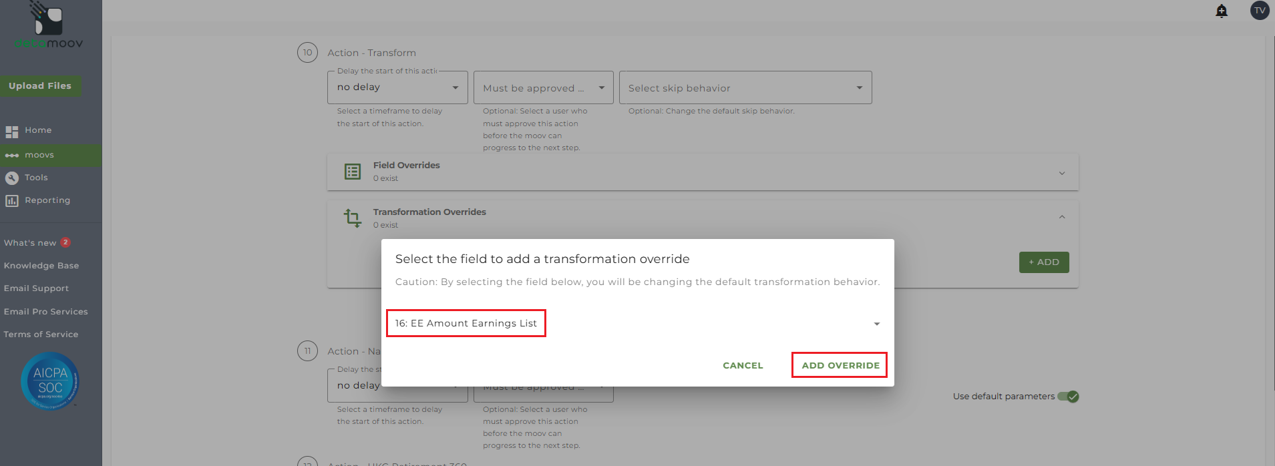Viewport: 1275px width, 466px height.
Task: Toggle the Use default parameters switch
Action: coord(1068,397)
